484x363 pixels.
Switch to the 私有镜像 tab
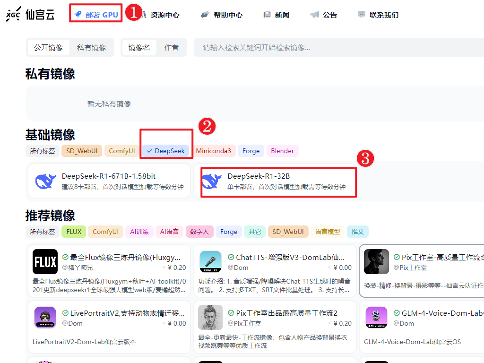click(91, 48)
